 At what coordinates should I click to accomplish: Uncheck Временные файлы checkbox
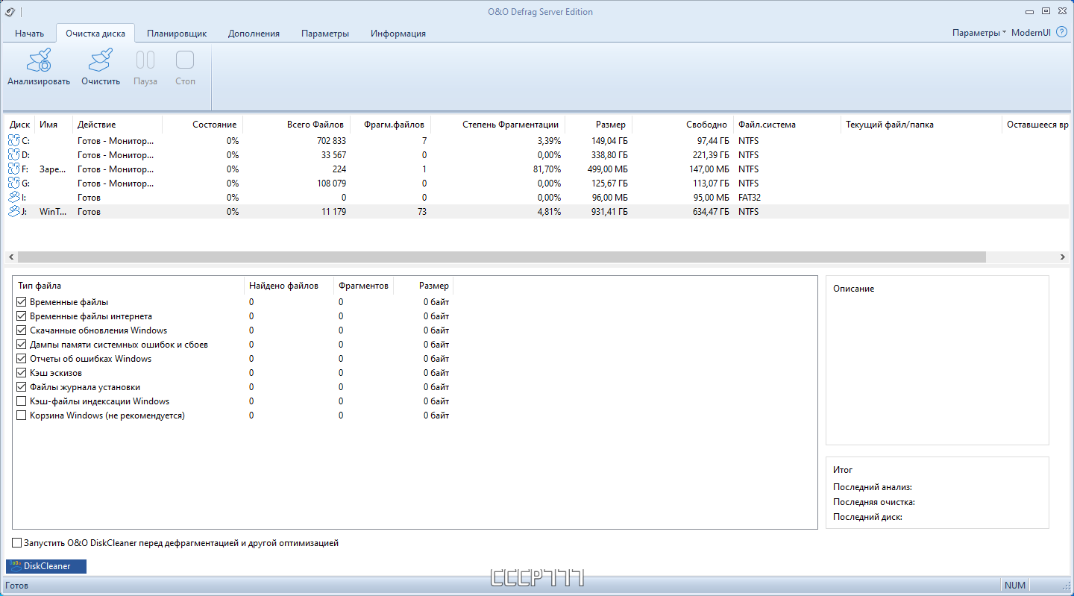pos(22,302)
